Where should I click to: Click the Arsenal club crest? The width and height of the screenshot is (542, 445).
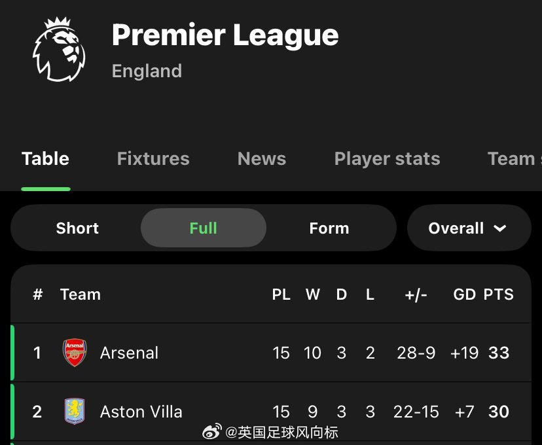[75, 353]
